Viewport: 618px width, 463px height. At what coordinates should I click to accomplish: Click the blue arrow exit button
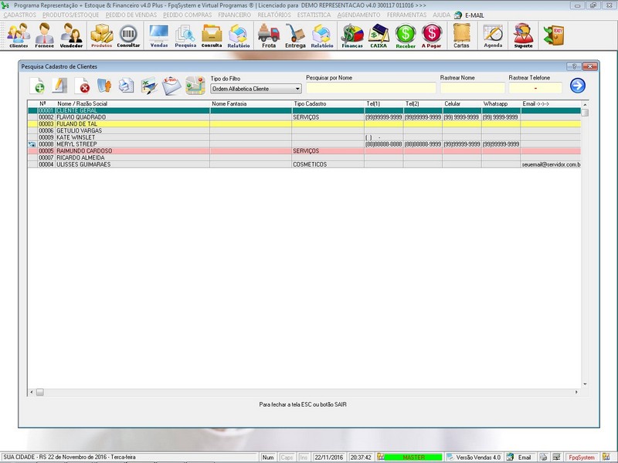coord(578,86)
